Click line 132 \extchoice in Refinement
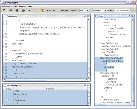The height and width of the screenshot is (109, 137). tap(19, 73)
